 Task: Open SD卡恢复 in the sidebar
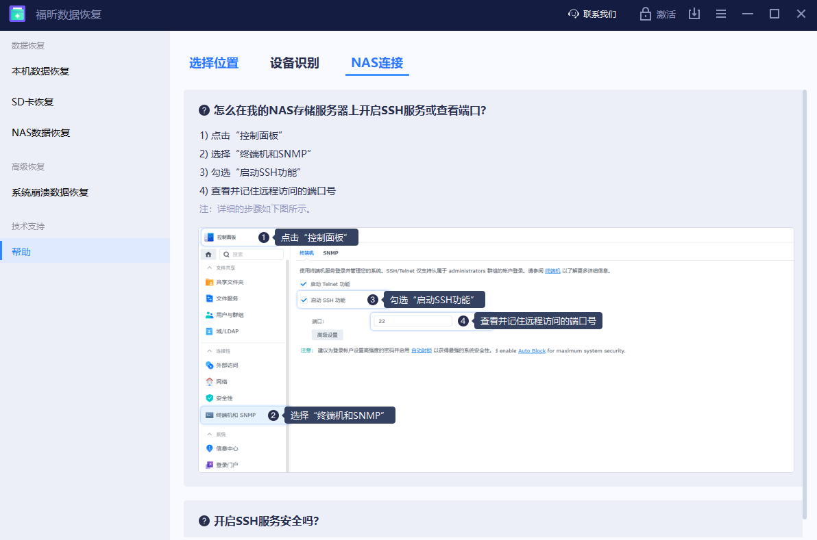(33, 102)
